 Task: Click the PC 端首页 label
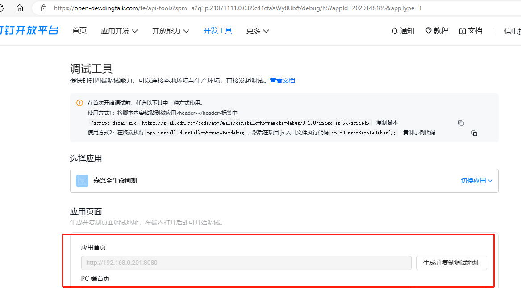pyautogui.click(x=96, y=278)
